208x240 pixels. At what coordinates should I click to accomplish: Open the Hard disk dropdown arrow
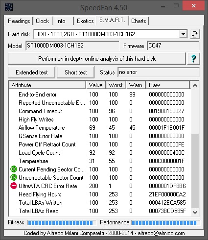pyautogui.click(x=183, y=34)
